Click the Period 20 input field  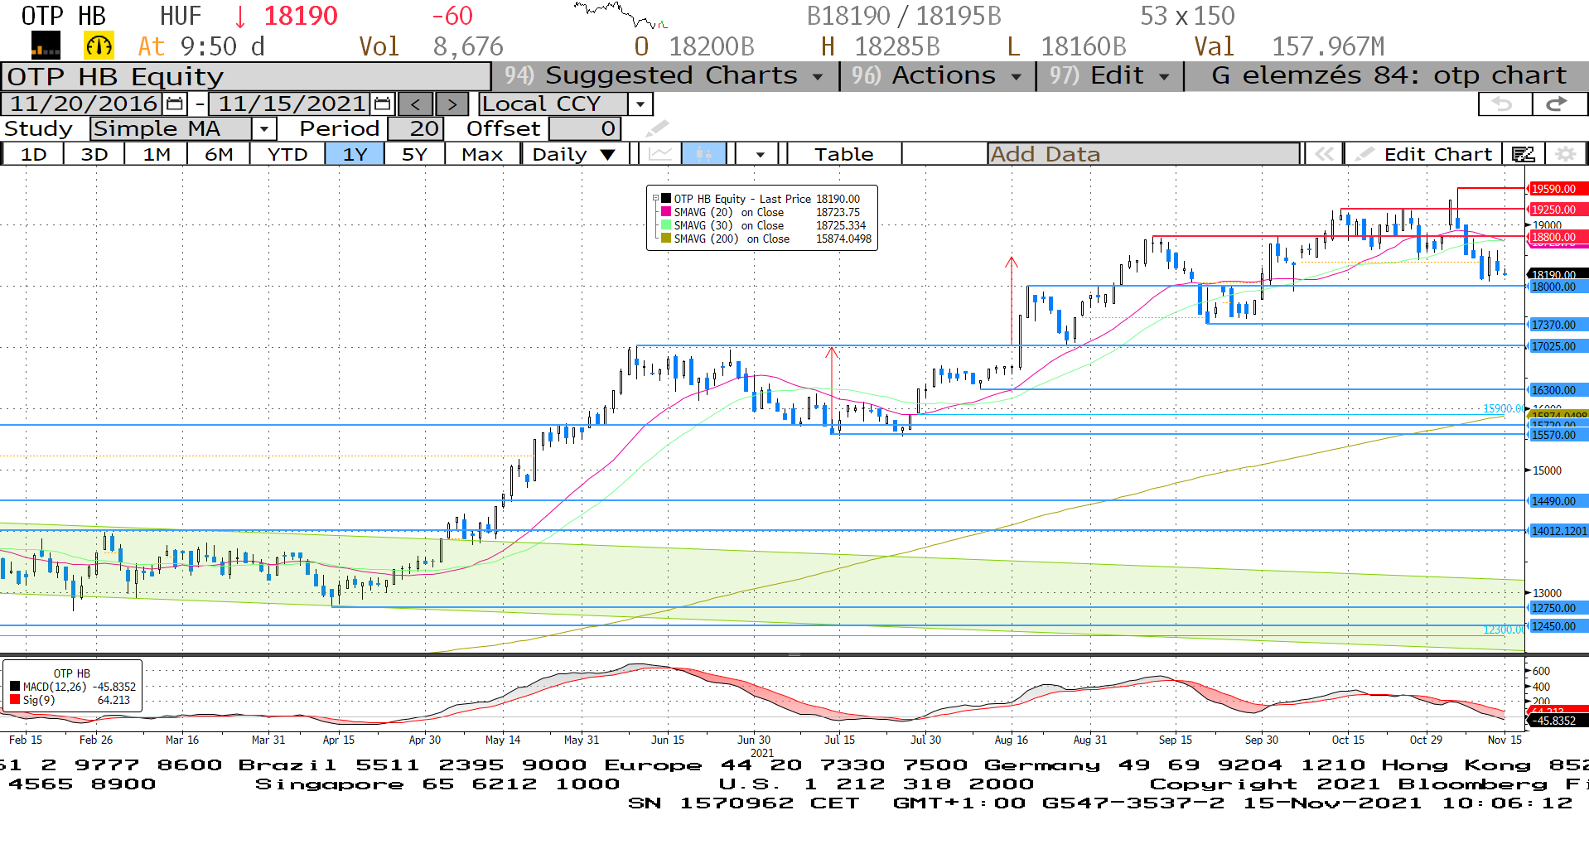pyautogui.click(x=416, y=129)
